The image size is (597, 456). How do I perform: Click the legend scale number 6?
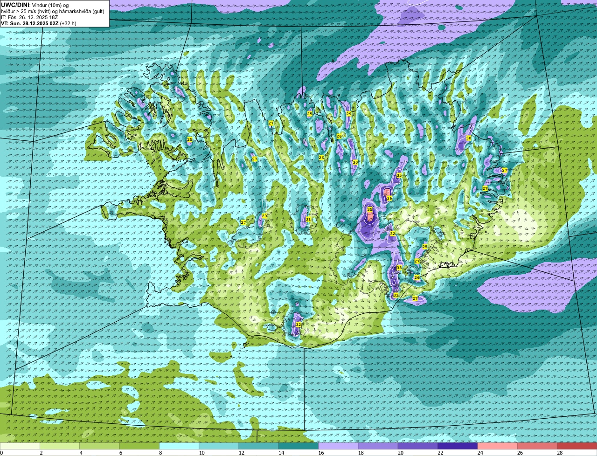(120, 453)
